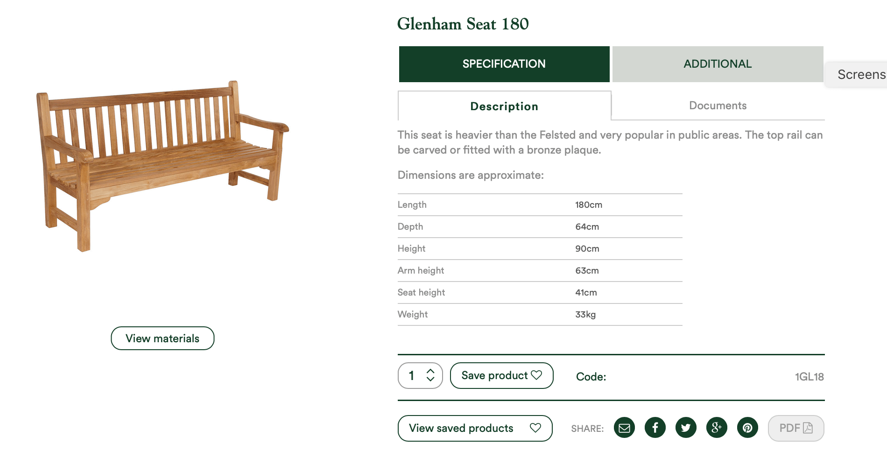The height and width of the screenshot is (451, 887).
Task: Select the Description sub-tab
Action: pos(504,106)
